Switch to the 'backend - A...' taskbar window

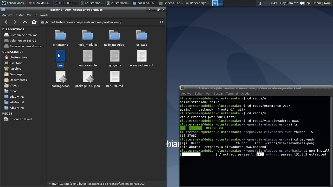144,3
